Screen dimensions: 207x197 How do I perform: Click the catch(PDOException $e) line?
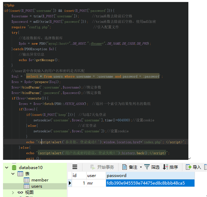34,49
